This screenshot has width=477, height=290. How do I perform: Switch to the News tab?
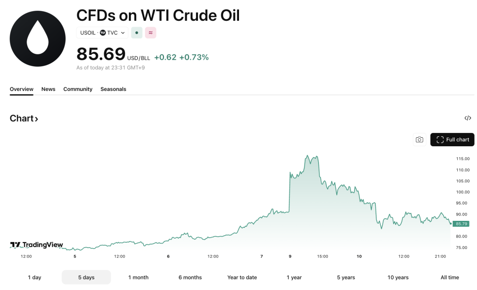pos(48,89)
